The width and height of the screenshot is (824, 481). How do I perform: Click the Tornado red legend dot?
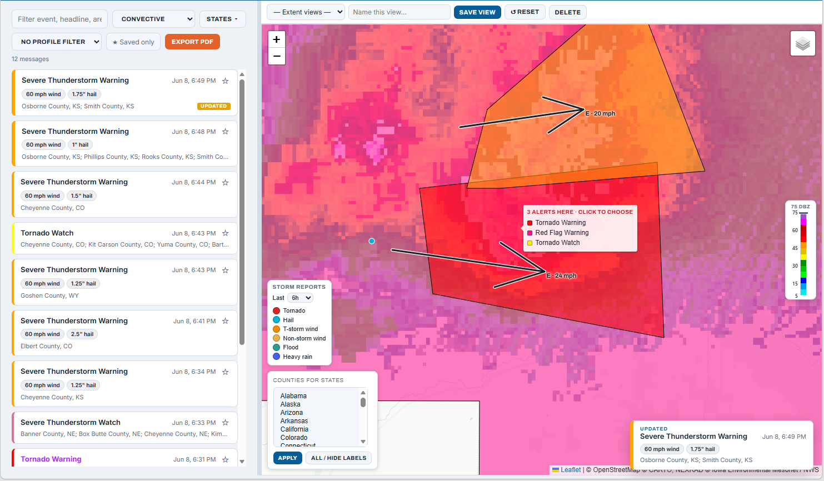[x=276, y=310]
